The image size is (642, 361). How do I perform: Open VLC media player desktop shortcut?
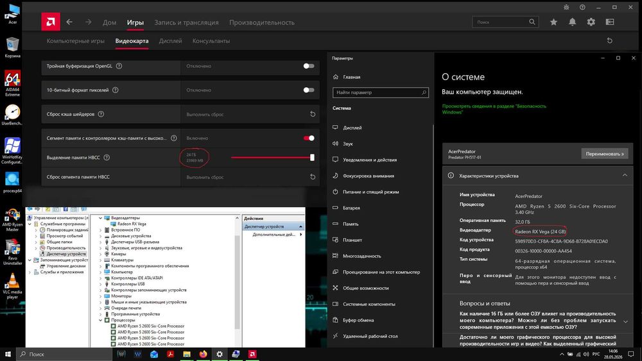tap(12, 286)
